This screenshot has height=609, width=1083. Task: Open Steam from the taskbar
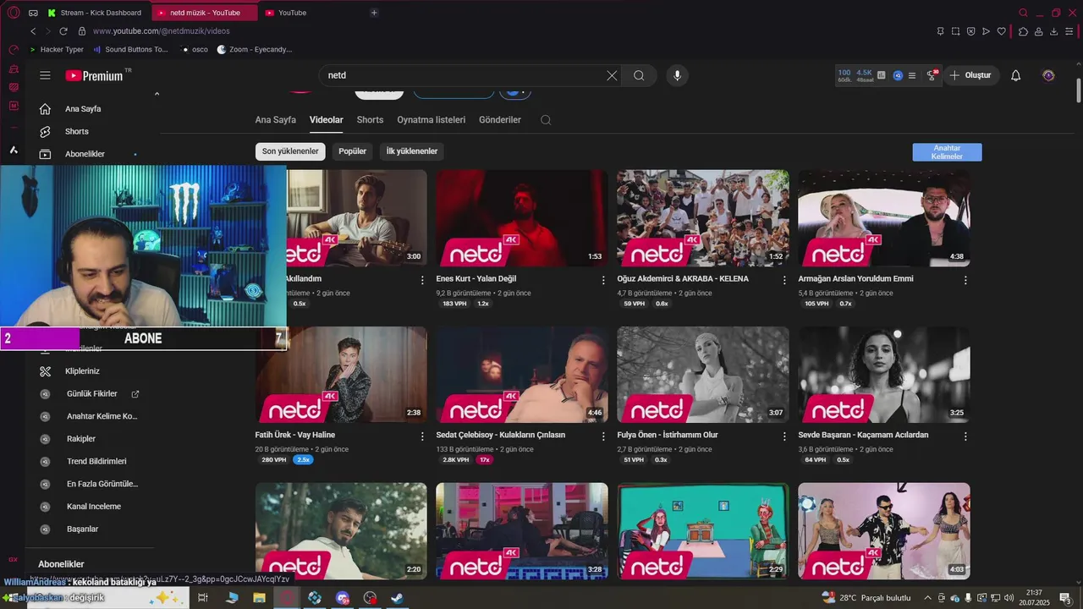[x=396, y=598]
